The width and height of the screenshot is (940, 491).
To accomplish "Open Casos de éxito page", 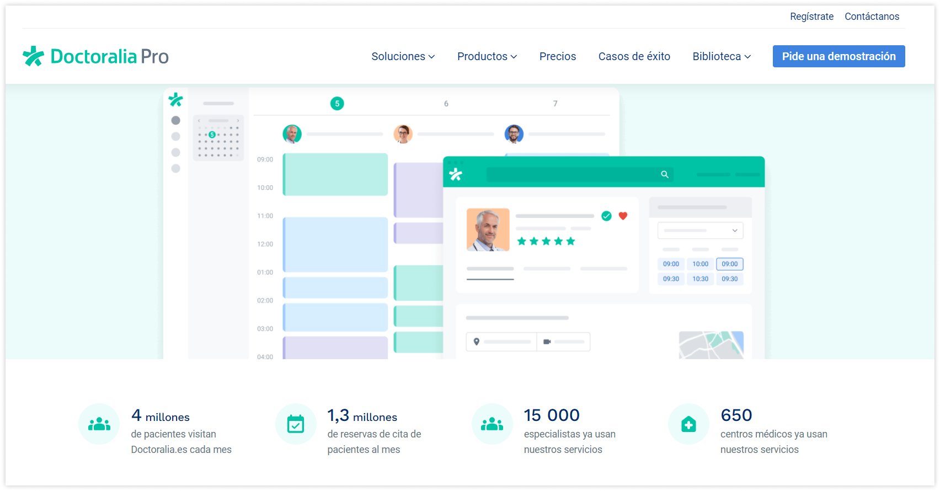I will [x=634, y=56].
